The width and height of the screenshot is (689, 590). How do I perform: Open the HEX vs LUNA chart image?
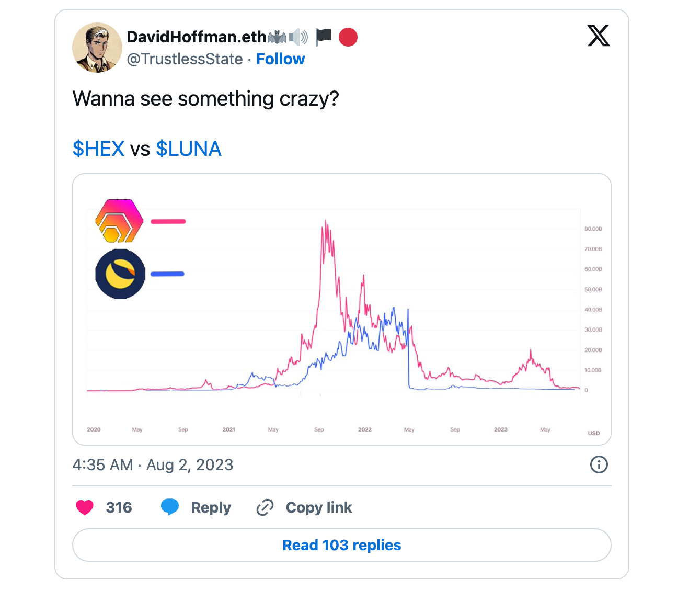(342, 309)
